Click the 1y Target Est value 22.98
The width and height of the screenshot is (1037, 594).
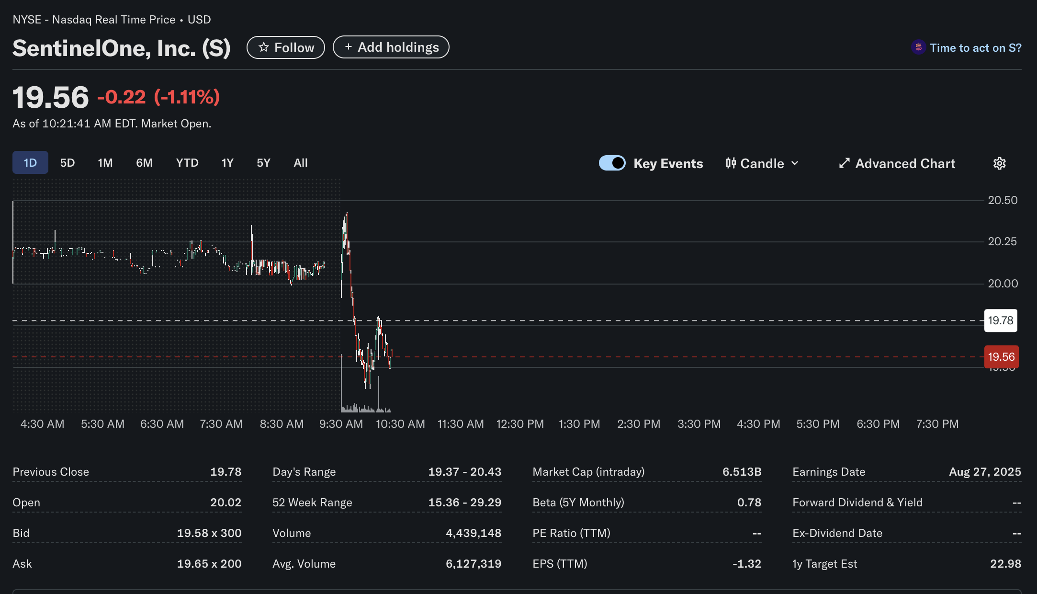(x=1005, y=564)
